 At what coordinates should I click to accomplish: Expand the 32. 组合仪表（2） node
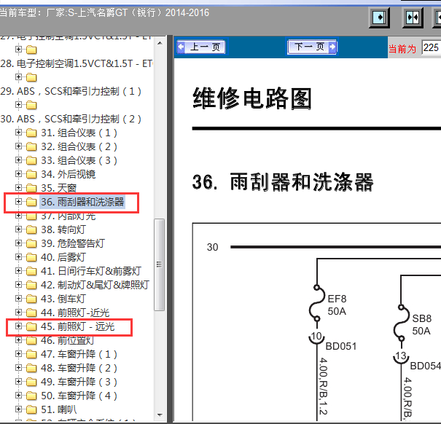coord(18,146)
